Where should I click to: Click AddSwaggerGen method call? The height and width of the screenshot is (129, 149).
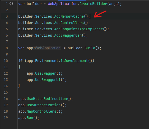pos(68,36)
